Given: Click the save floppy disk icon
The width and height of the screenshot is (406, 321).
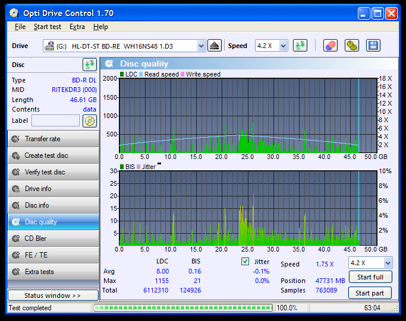Looking at the screenshot, I should pos(373,46).
